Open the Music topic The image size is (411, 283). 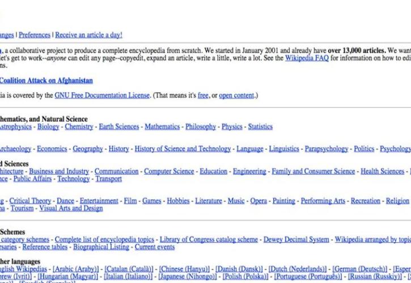click(x=236, y=201)
